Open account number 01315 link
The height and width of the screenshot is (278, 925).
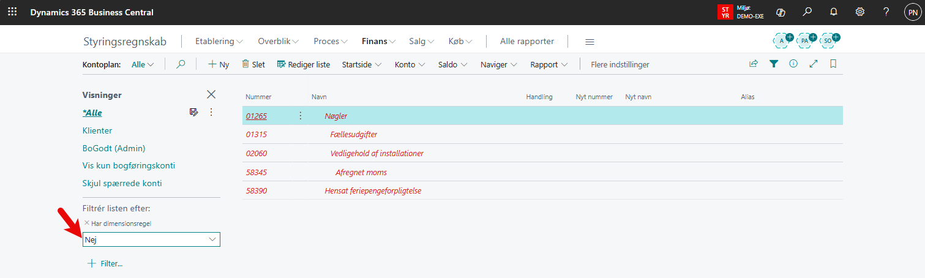[257, 135]
